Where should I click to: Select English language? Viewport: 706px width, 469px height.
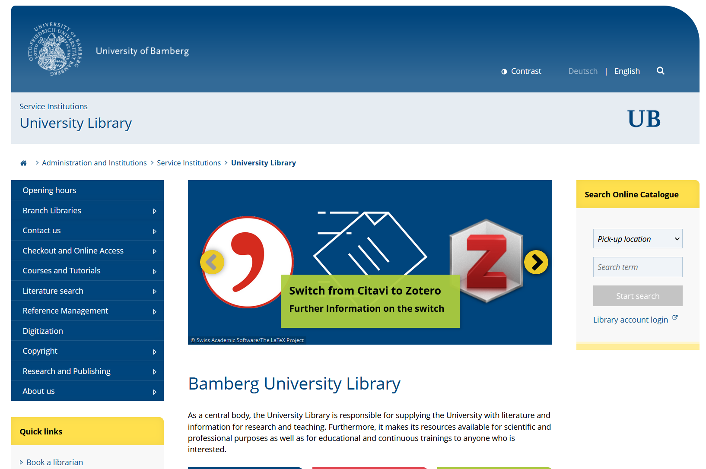(x=627, y=71)
